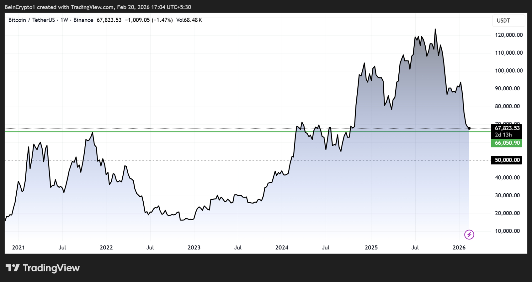Select the 2021 time axis label

pyautogui.click(x=18, y=247)
